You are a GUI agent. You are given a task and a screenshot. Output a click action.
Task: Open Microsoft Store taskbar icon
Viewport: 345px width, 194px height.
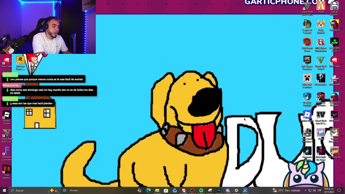click(166, 190)
